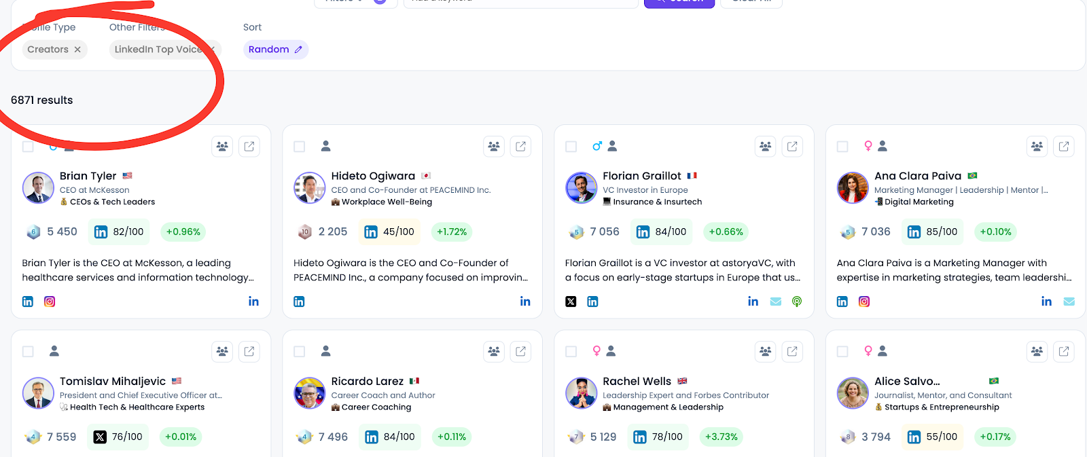Remove the Creators filter chip

click(77, 50)
